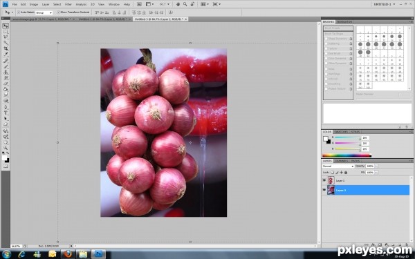Viewport: 415px width, 259px height.
Task: Select the Move tool in the toolbox
Action: click(x=6, y=26)
